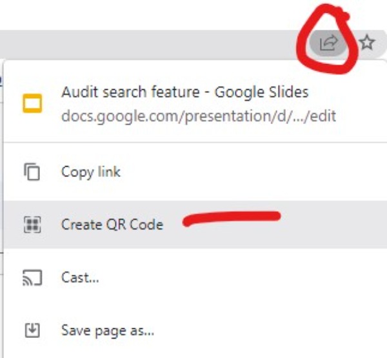Open the Cast... option
Image resolution: width=387 pixels, height=358 pixels.
80,278
